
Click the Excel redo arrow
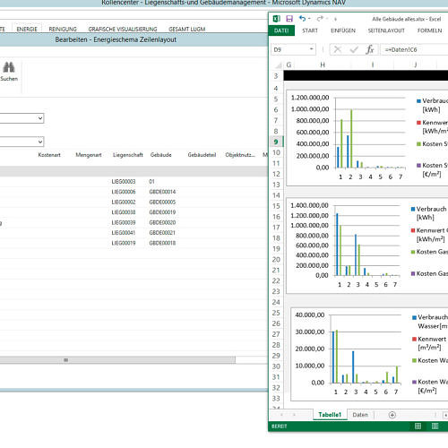click(x=320, y=19)
